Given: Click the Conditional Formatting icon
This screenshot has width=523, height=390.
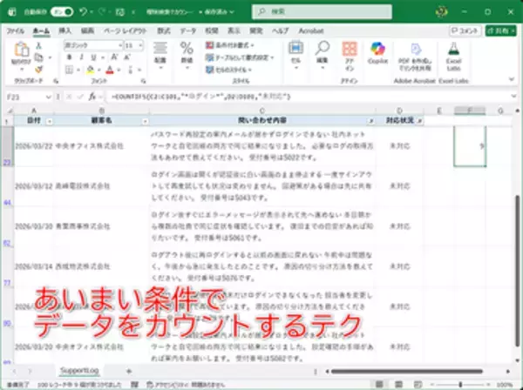Looking at the screenshot, I should click(x=209, y=45).
